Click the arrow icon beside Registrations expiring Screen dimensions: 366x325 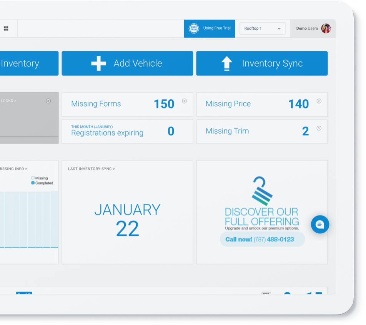coord(185,128)
